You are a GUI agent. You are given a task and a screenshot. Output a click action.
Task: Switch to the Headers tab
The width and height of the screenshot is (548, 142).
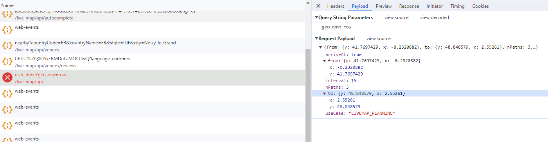(336, 6)
